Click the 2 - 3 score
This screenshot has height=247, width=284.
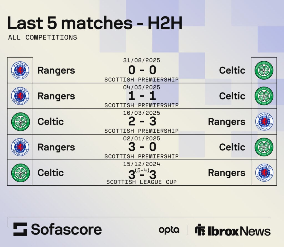click(x=142, y=122)
